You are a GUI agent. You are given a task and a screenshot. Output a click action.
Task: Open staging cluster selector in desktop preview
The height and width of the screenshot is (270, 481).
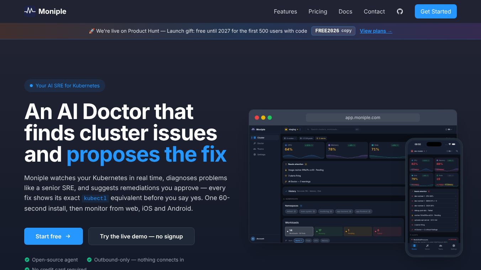click(x=292, y=129)
